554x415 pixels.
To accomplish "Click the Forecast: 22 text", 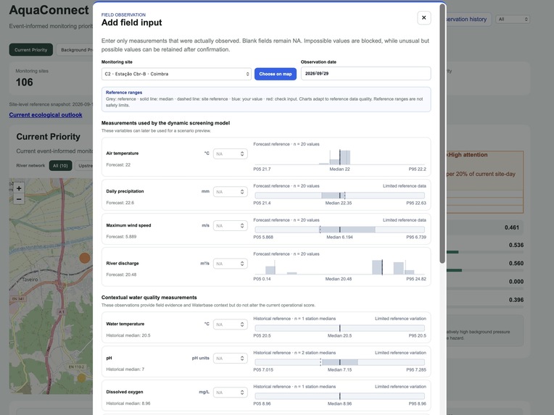I will click(x=118, y=165).
